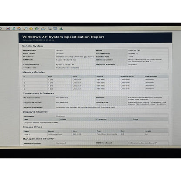Click the 'Installed RAM' label

(103, 57)
